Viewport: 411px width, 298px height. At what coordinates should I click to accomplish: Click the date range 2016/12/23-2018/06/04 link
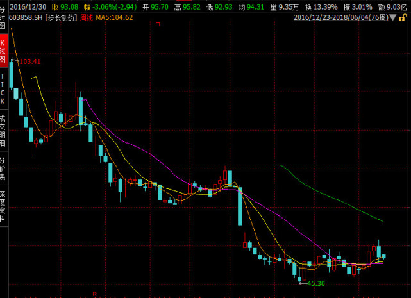pos(340,18)
